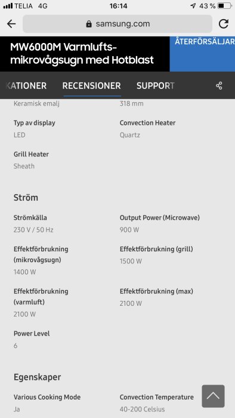Reload the page with refresh icon
Screen dimensions: 235x418
click(224, 24)
